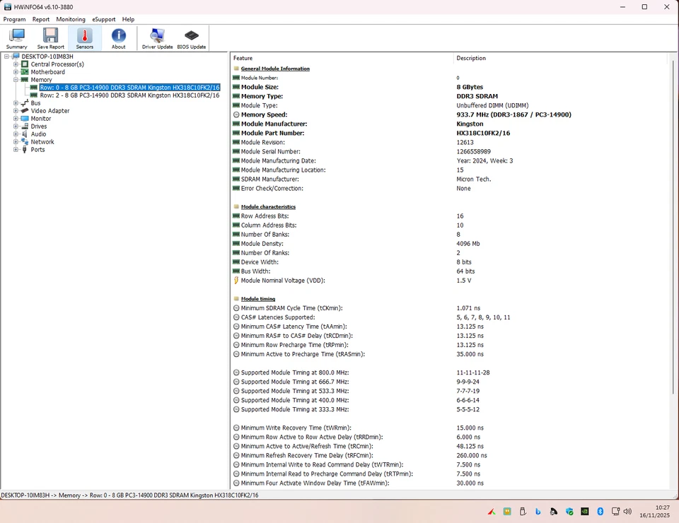Viewport: 679px width, 523px height.
Task: Expand the Central Processor(s) node
Action: pos(16,64)
